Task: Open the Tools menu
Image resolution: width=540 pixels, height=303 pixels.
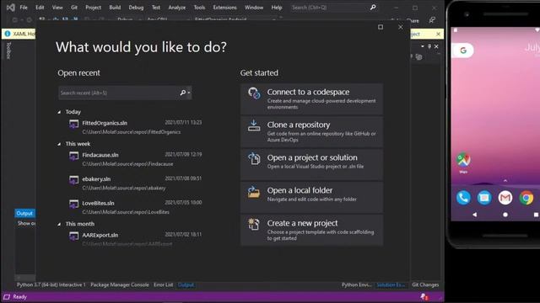Action: [199, 8]
